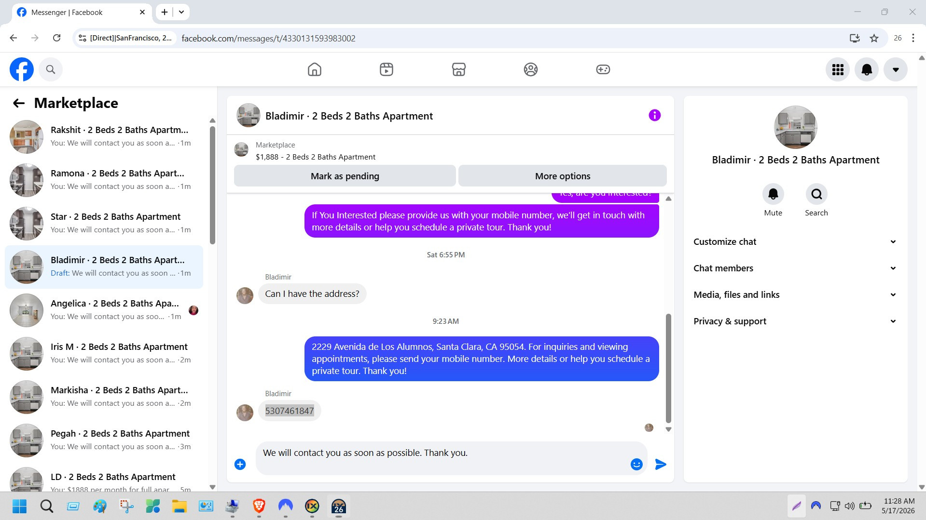Open File Explorer from taskbar

coord(179,506)
